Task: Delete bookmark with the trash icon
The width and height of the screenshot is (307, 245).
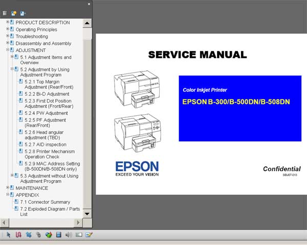Action: pos(5,13)
